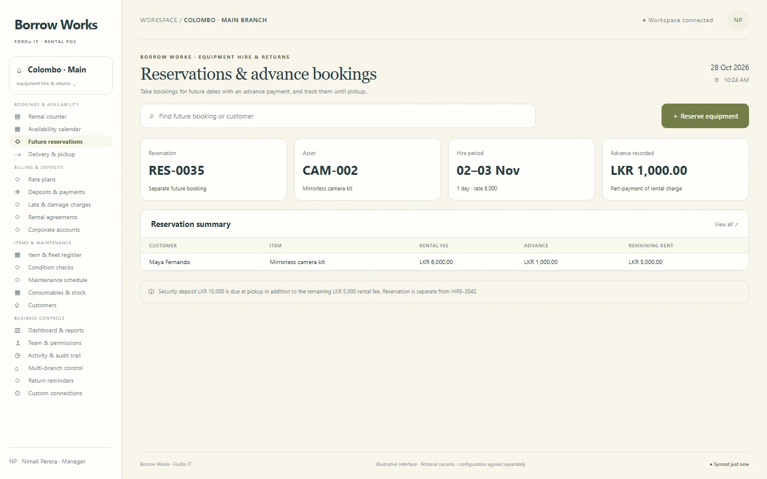
Task: Expand the Colombo · Main branch selector
Action: (x=61, y=75)
